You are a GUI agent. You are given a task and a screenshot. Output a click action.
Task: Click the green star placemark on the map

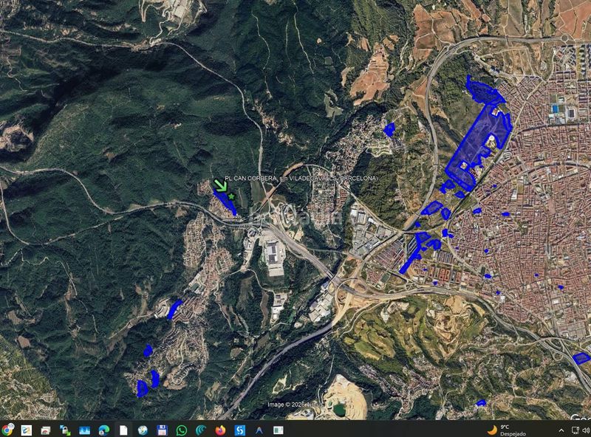[231, 196]
